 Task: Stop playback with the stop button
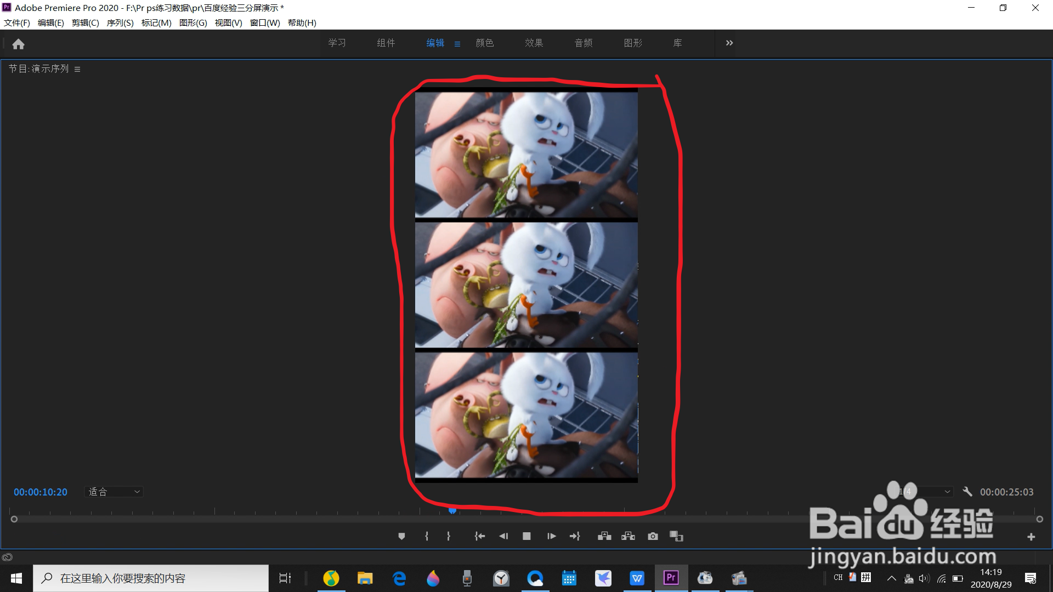[x=526, y=536]
